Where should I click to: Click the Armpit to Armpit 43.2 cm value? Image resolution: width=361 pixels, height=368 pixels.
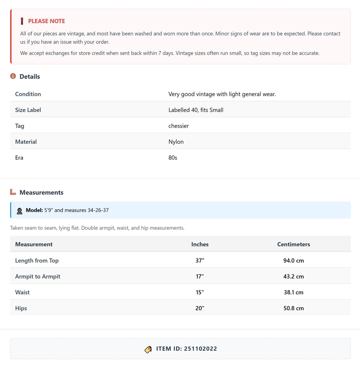[294, 276]
